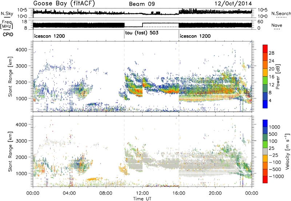Select the 'Beam 09' heading

click(x=142, y=4)
